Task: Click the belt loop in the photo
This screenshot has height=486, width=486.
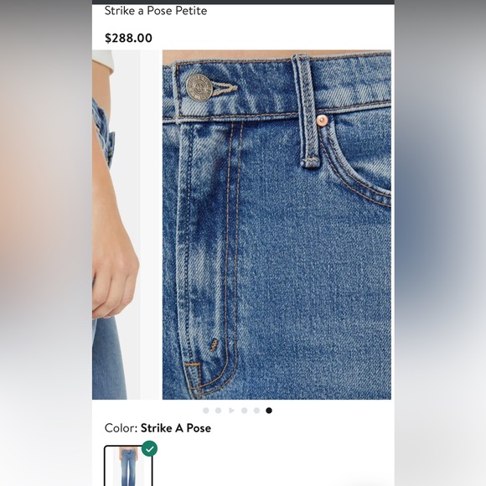Action: (x=306, y=111)
